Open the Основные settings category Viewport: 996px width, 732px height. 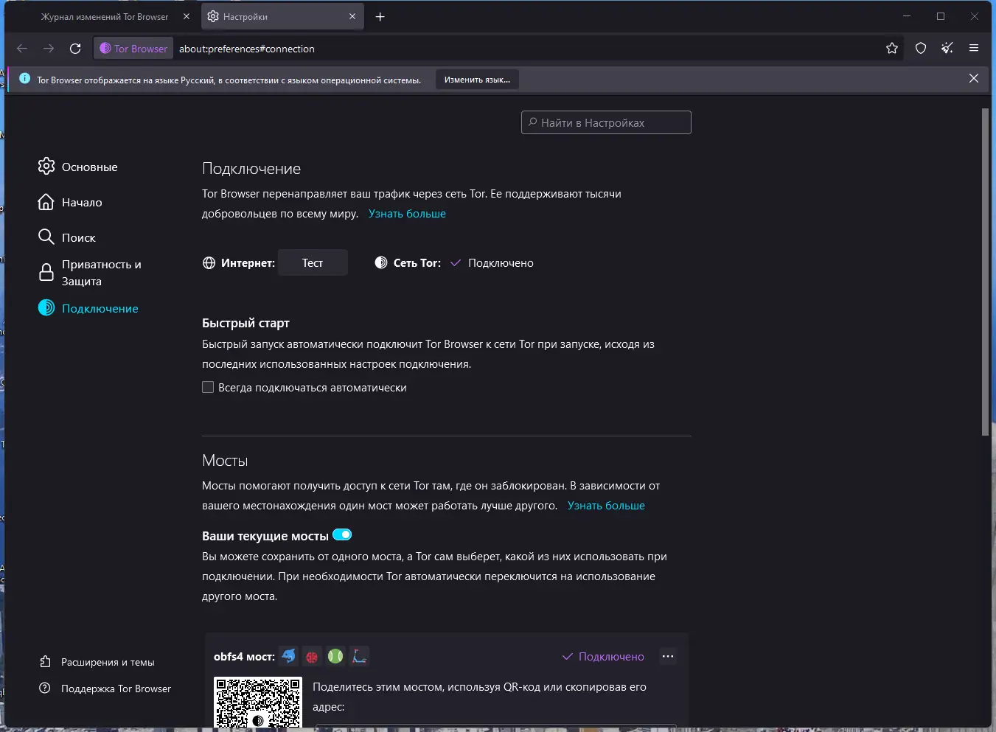click(x=78, y=167)
